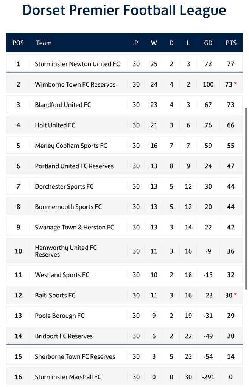Select Swanage Town & Herston FC
Screen dimensions: 249x387
click(x=74, y=227)
